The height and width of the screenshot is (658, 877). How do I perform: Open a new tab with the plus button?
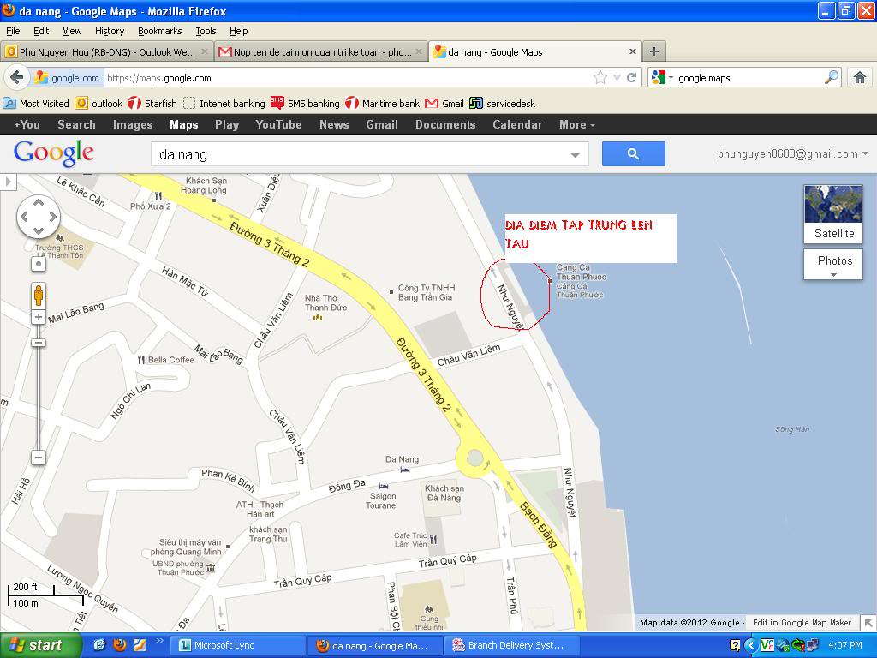[x=653, y=51]
